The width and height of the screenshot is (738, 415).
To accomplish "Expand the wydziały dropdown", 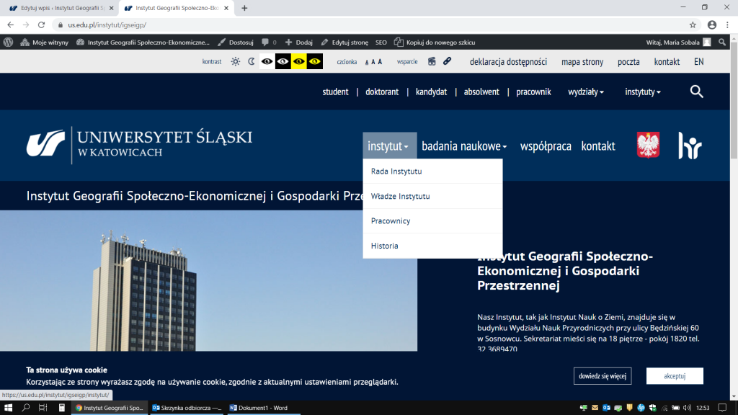I will [585, 92].
